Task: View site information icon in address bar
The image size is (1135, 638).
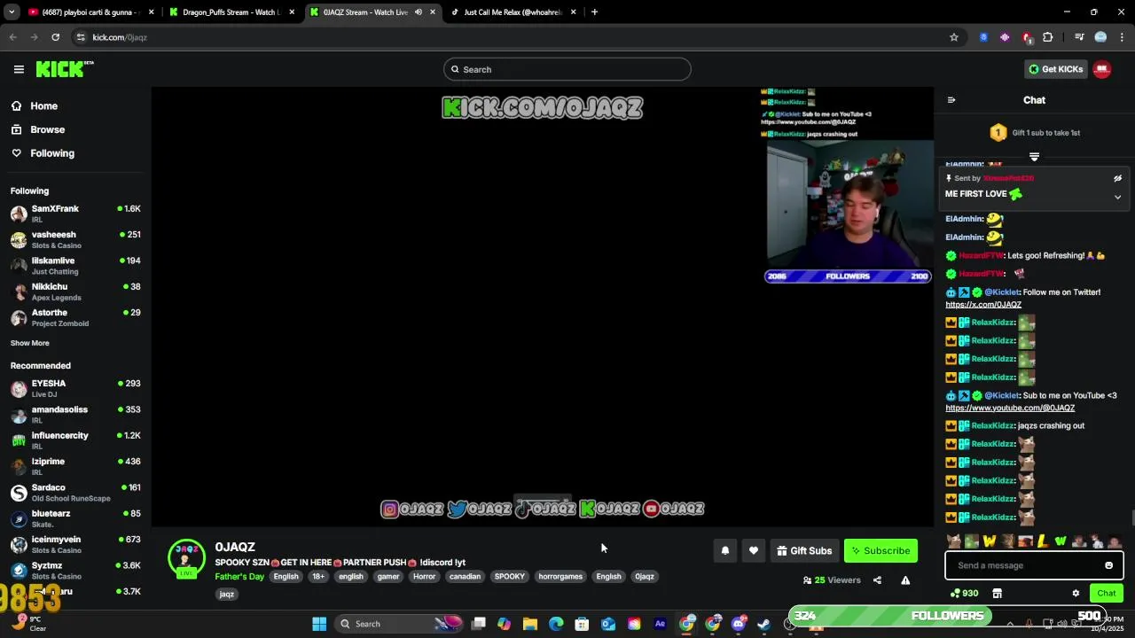Action: (x=81, y=37)
